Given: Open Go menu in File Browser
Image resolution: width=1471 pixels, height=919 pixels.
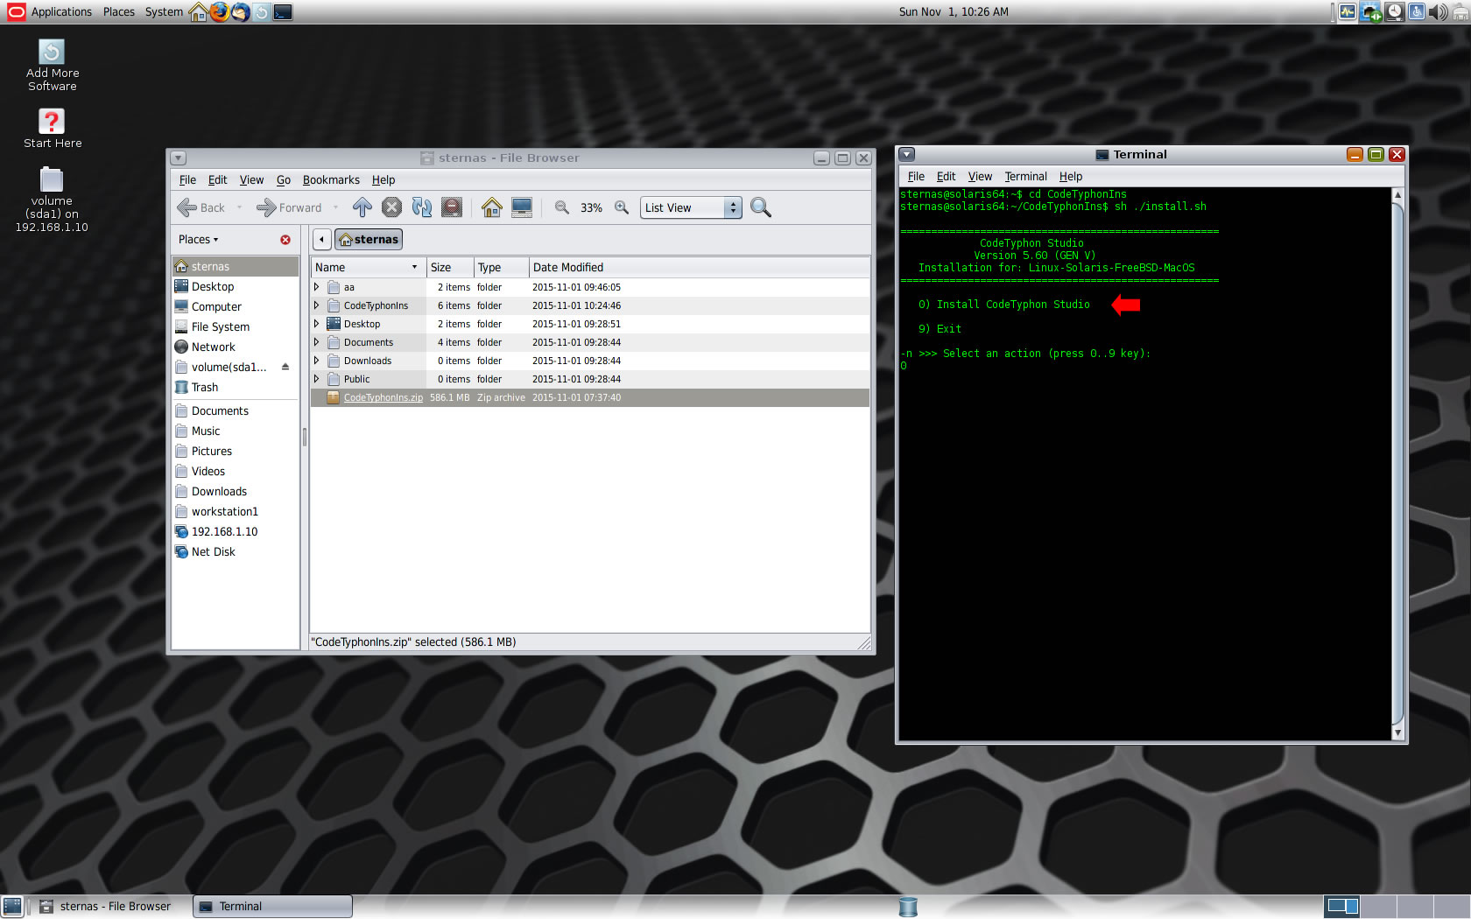Looking at the screenshot, I should (x=284, y=179).
